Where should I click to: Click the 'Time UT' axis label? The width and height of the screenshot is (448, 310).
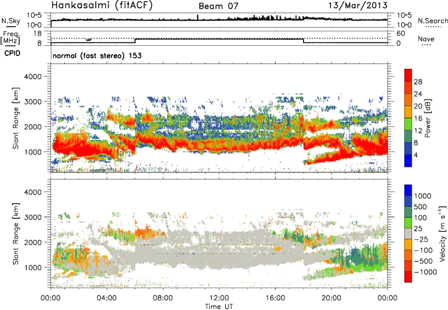click(x=219, y=307)
